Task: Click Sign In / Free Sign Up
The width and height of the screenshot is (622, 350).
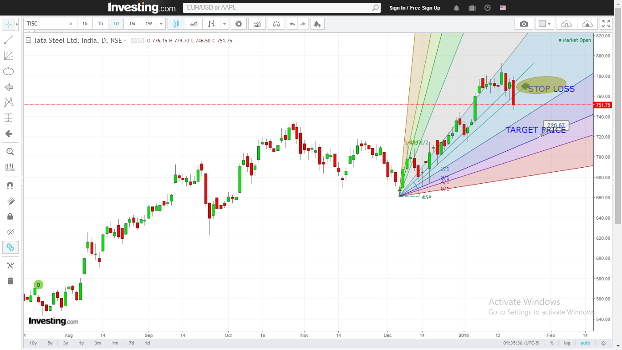Action: pos(415,8)
